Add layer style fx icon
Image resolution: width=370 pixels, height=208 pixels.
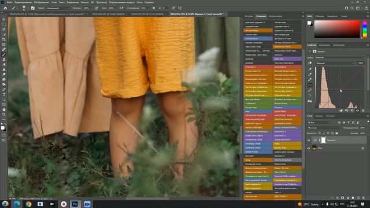pyautogui.click(x=338, y=198)
